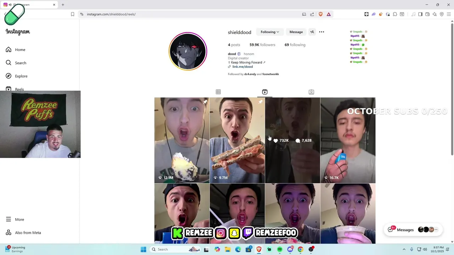Open the reel with 16.7K views

tap(348, 140)
